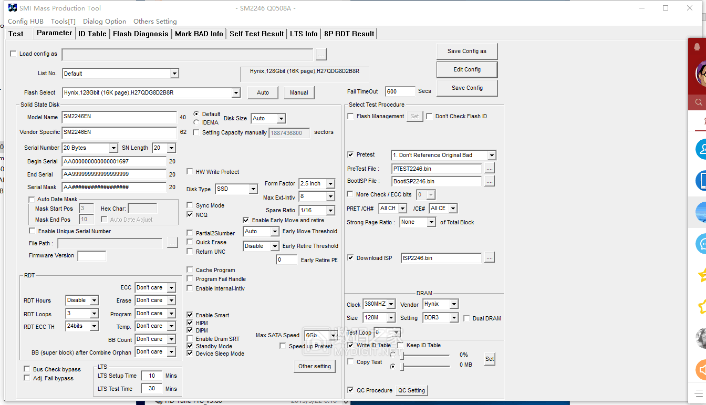The height and width of the screenshot is (405, 706).
Task: Open the DRAM Vendor dropdown
Action: (x=454, y=304)
